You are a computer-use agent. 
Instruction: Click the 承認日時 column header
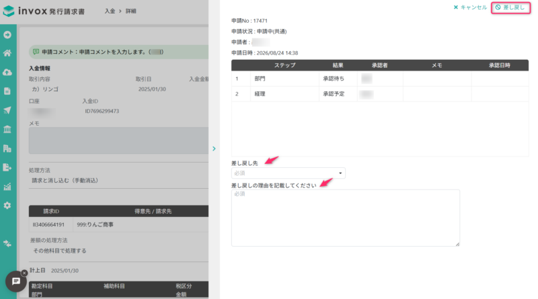pos(500,65)
